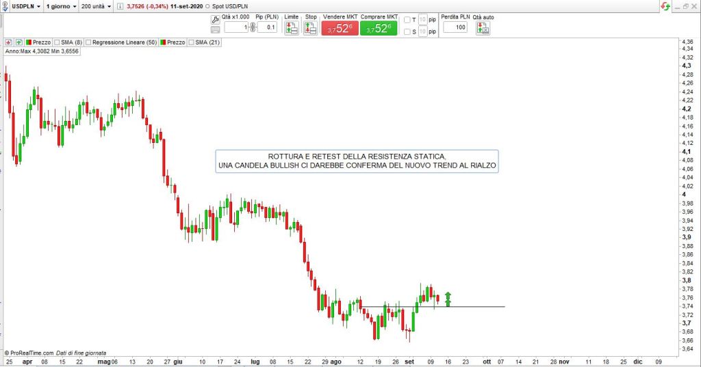This screenshot has height=367, width=701.
Task: Click the '3,7' price axis label
Action: [x=686, y=323]
